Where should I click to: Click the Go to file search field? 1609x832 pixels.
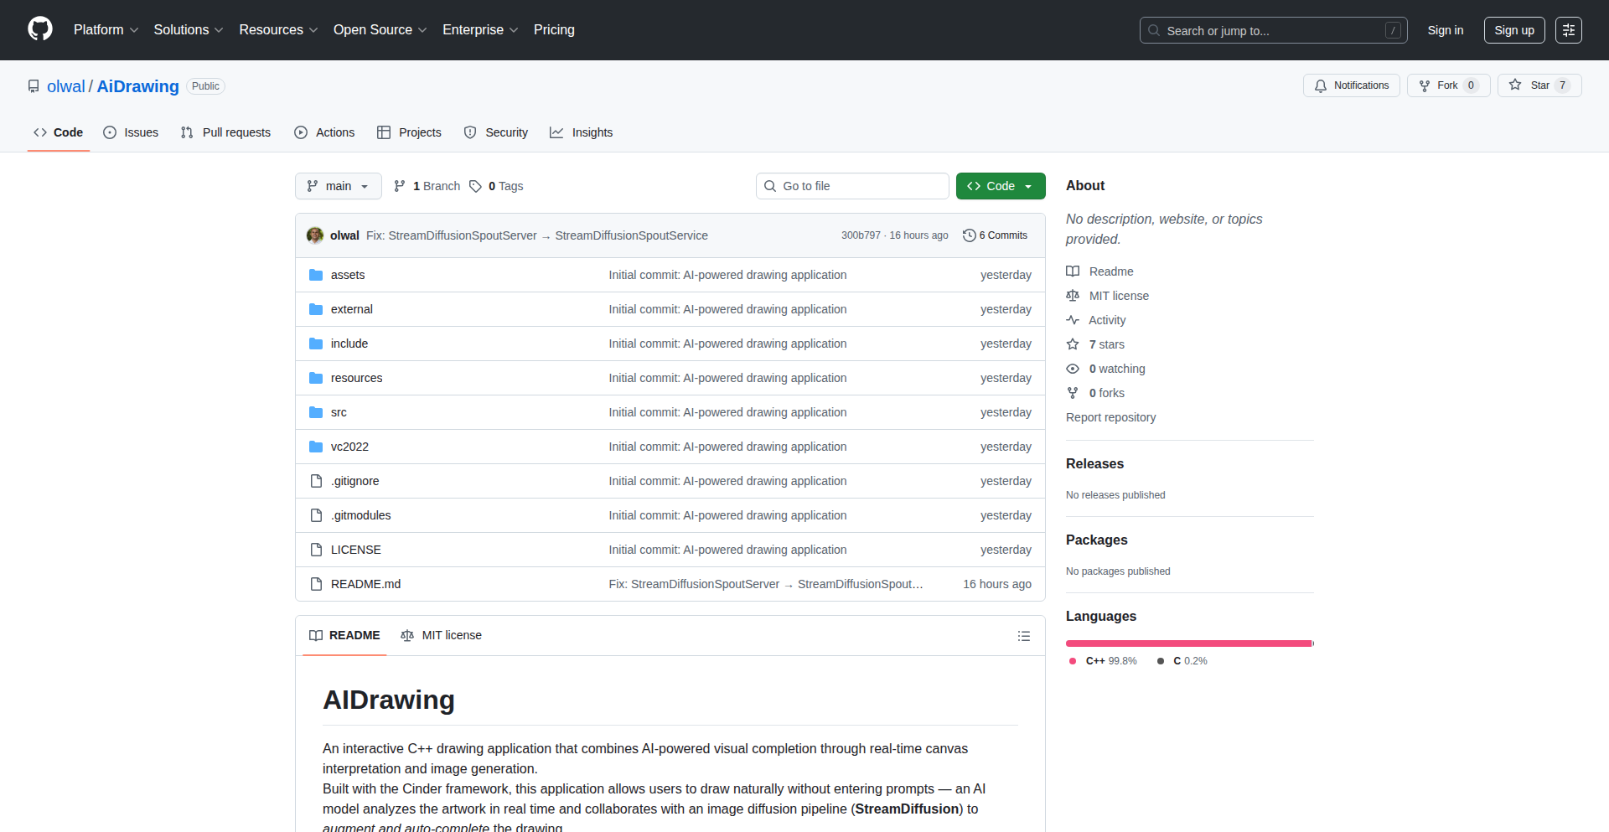[x=852, y=186]
